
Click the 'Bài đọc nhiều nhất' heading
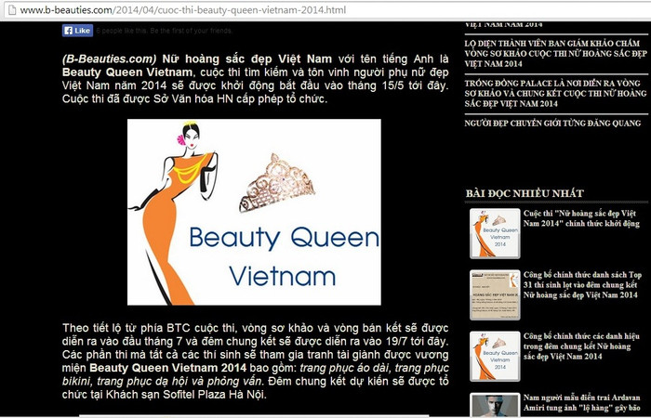pos(525,193)
